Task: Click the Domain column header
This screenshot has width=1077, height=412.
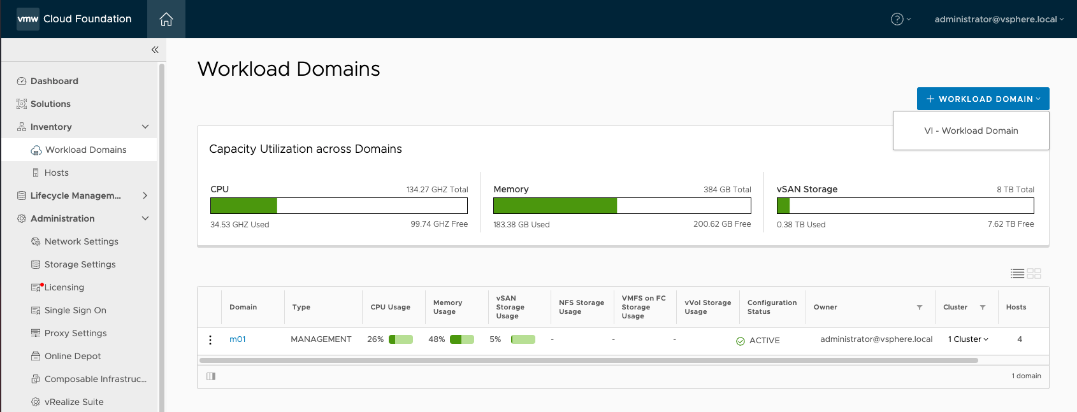Action: pyautogui.click(x=243, y=308)
